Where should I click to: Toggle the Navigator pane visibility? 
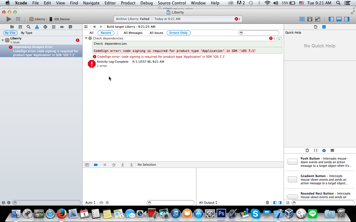pyautogui.click(x=331, y=19)
